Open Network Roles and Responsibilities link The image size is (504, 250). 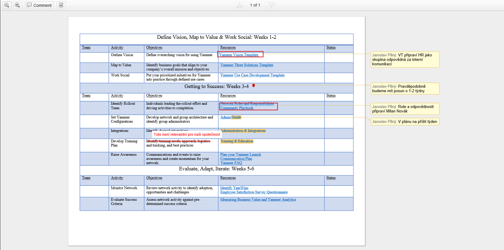(247, 104)
